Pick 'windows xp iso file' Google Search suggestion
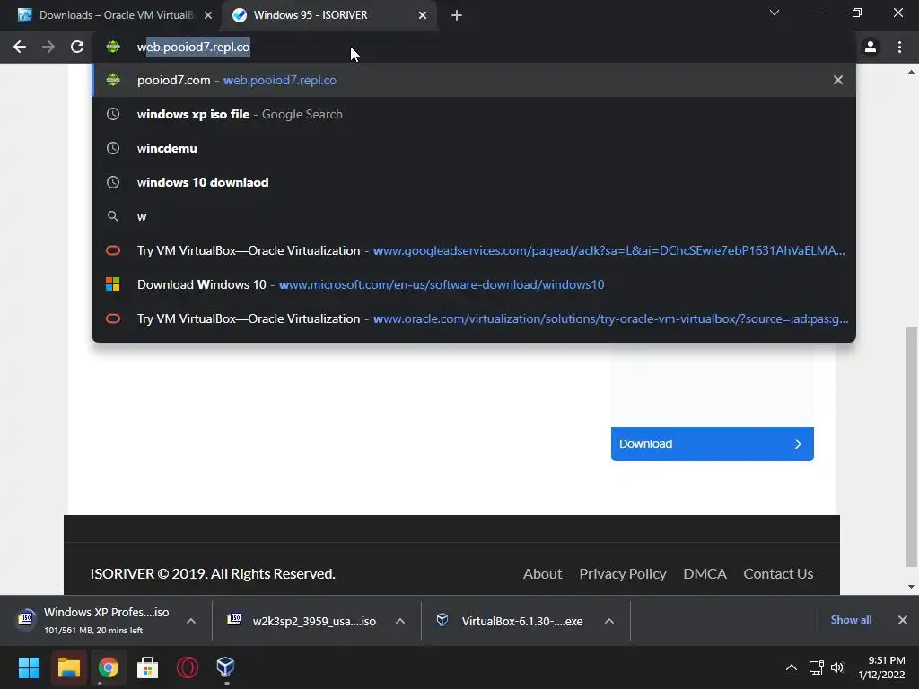The width and height of the screenshot is (919, 689). click(x=474, y=114)
